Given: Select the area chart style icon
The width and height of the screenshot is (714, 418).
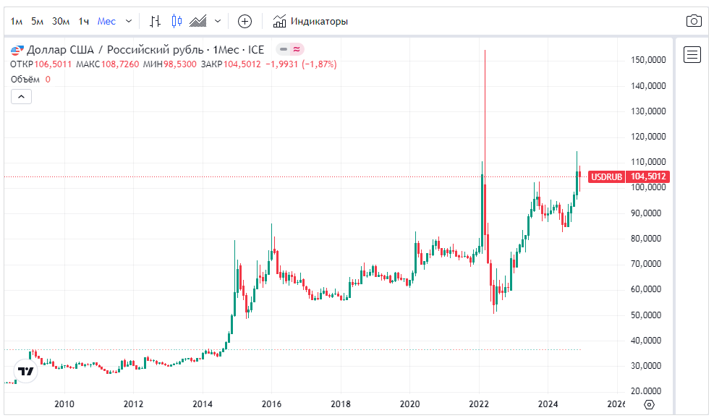Looking at the screenshot, I should [198, 21].
